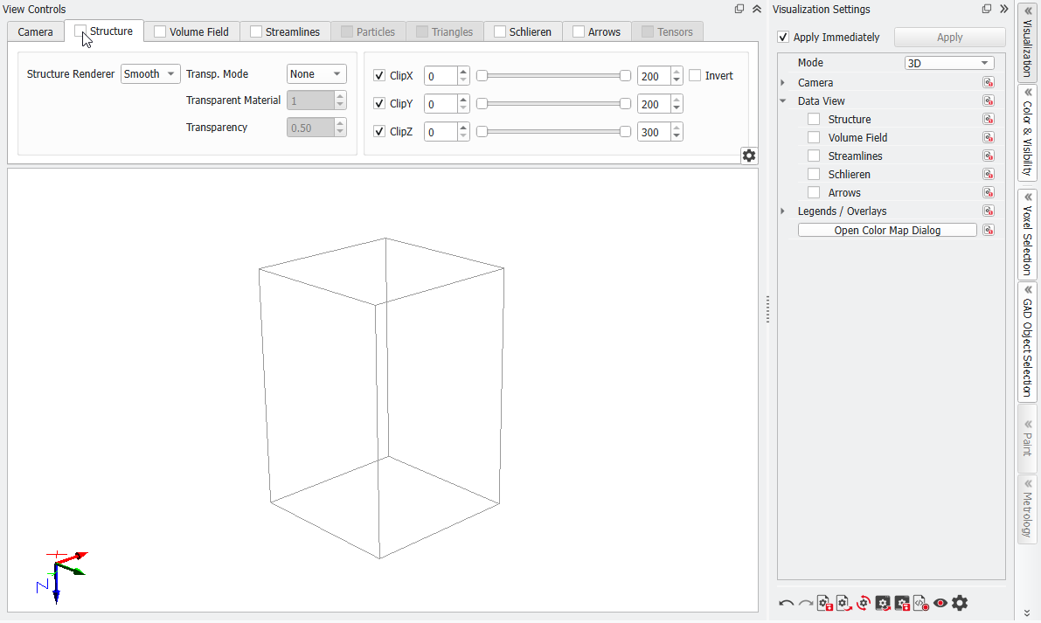Click the dark load default settings icon
Screen dimensions: 1041x623
point(882,603)
